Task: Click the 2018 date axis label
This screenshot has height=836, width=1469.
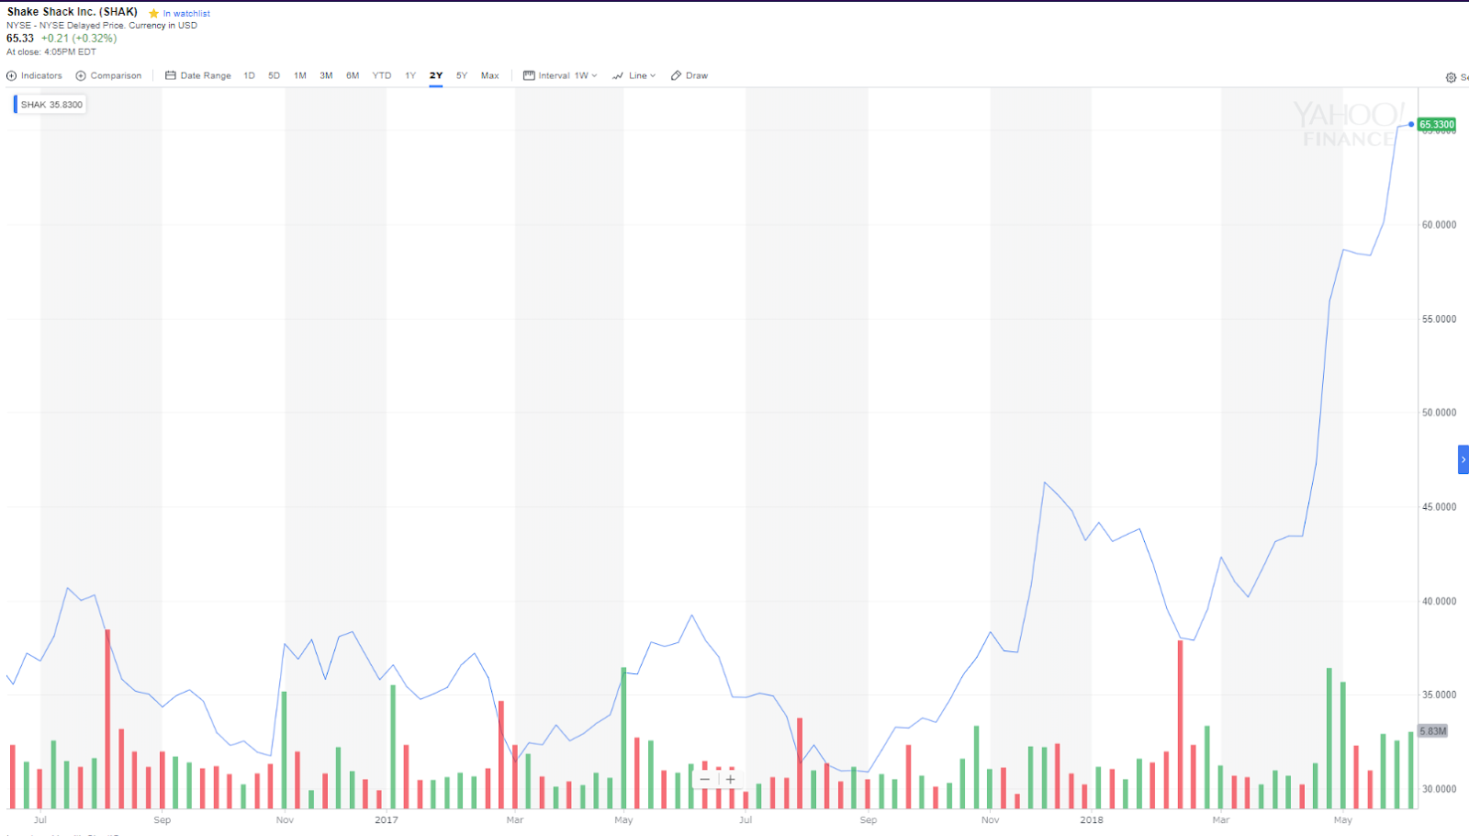Action: pyautogui.click(x=1092, y=819)
